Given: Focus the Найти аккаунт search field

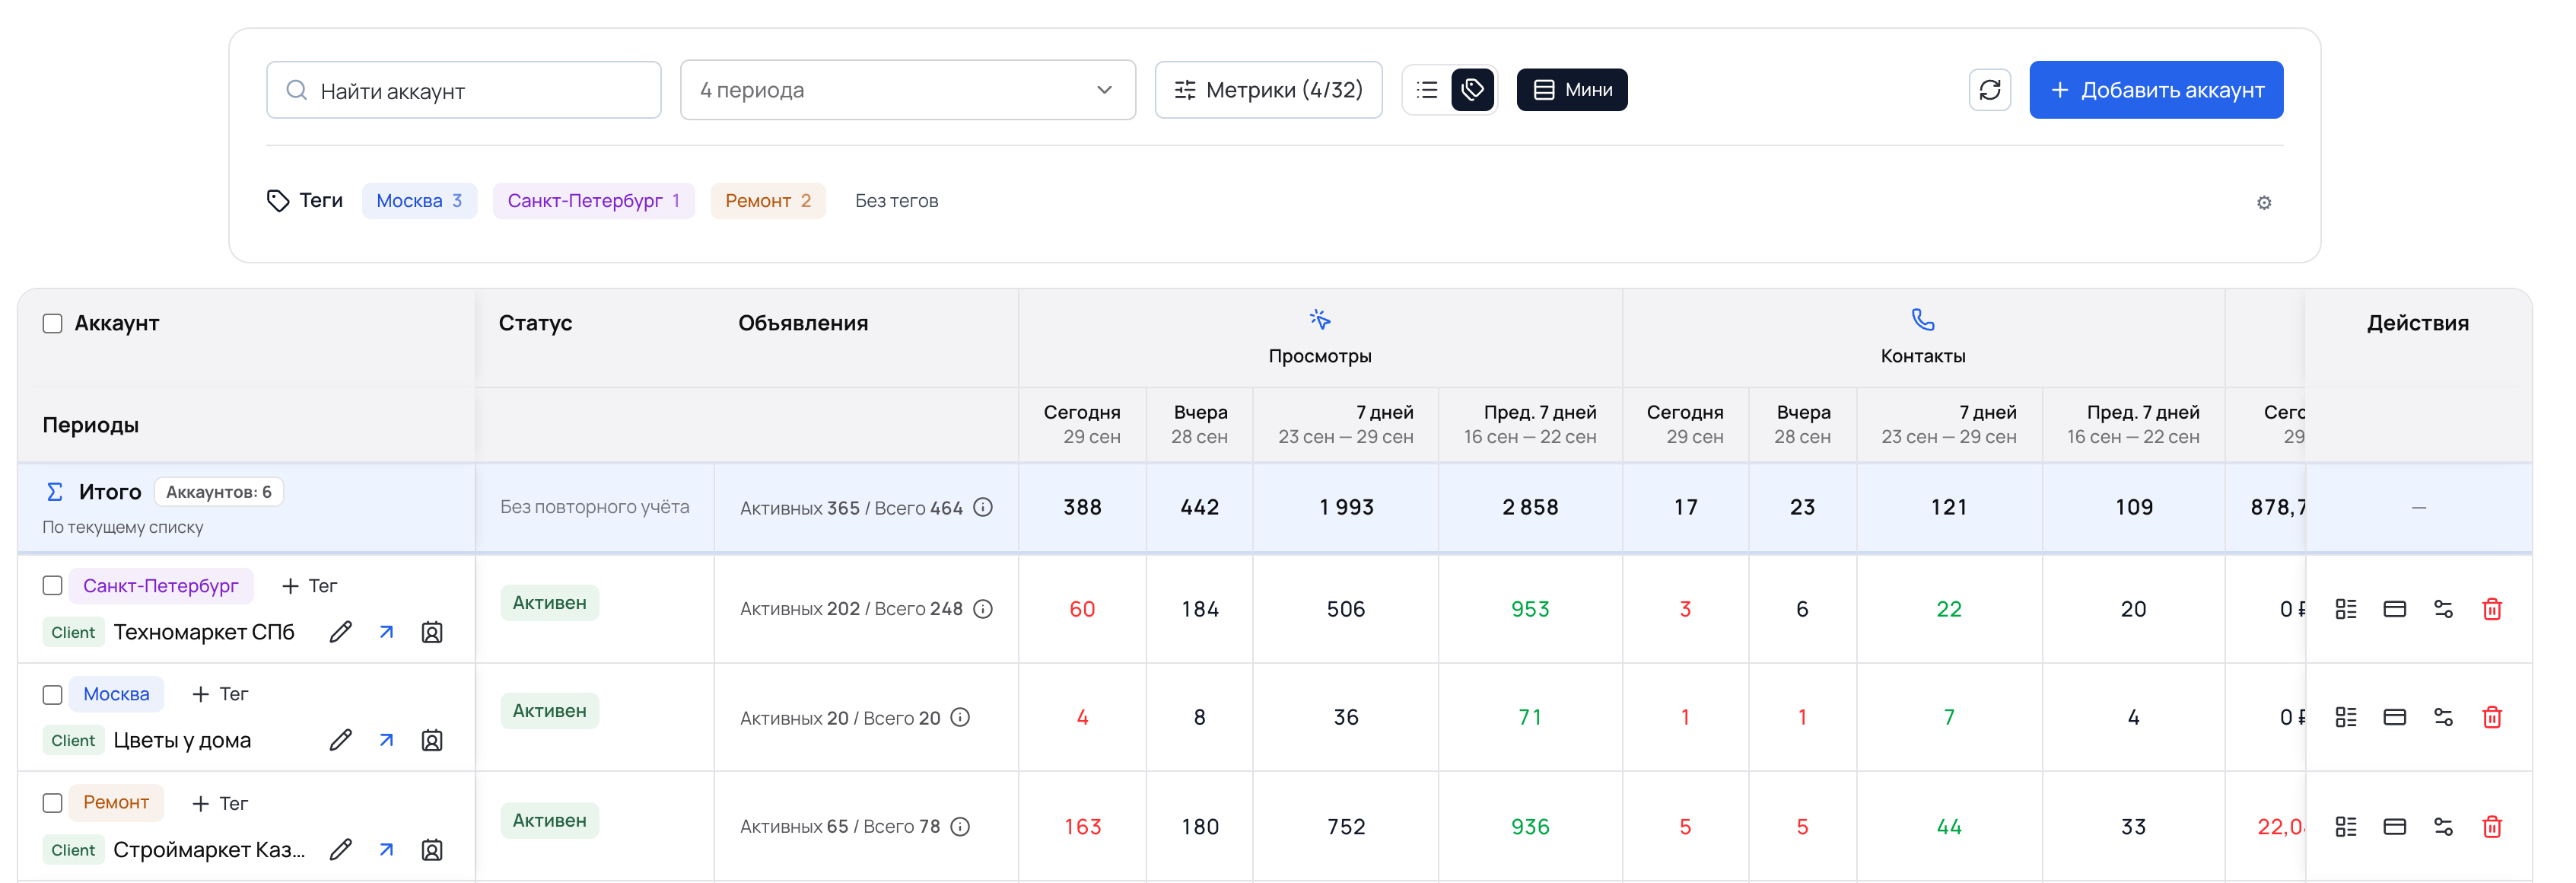Looking at the screenshot, I should click(463, 90).
